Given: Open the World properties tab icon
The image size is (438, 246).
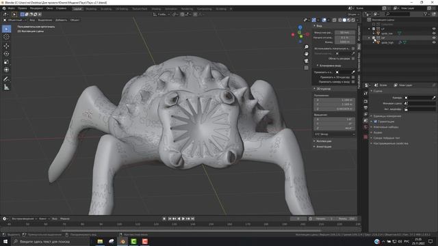Looking at the screenshot, I should point(365,127).
